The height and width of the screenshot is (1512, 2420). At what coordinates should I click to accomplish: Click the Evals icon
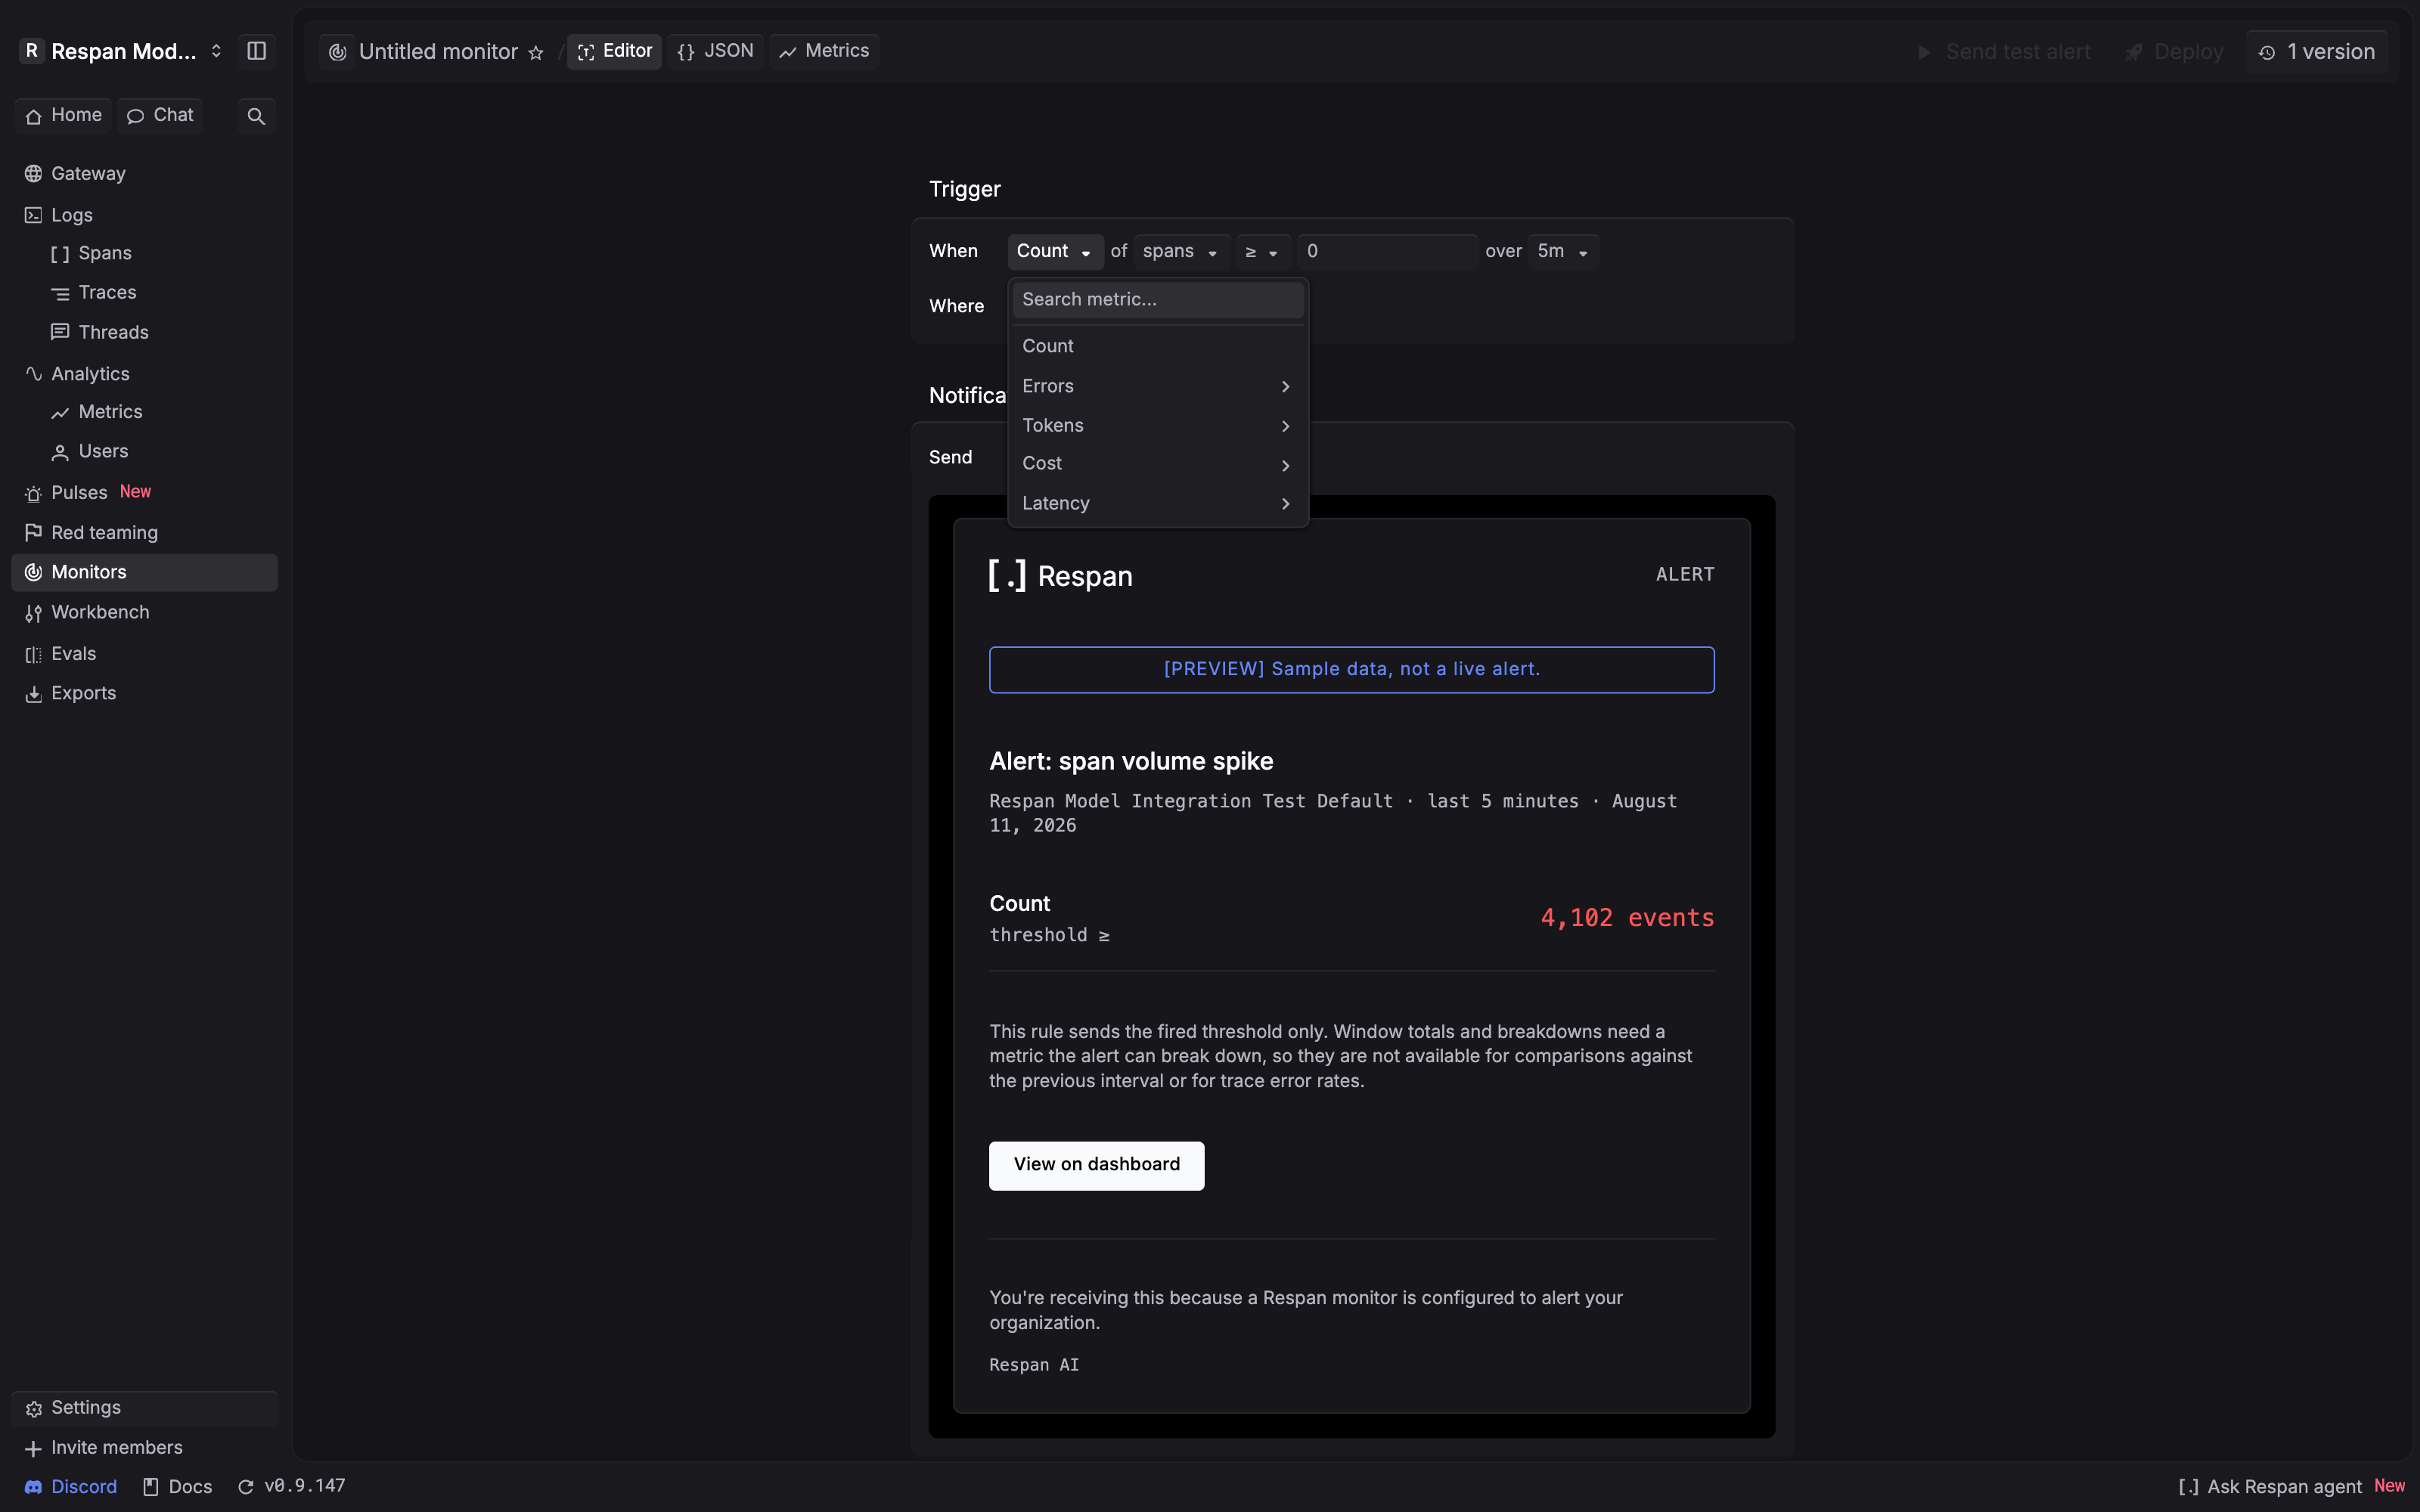coord(33,654)
